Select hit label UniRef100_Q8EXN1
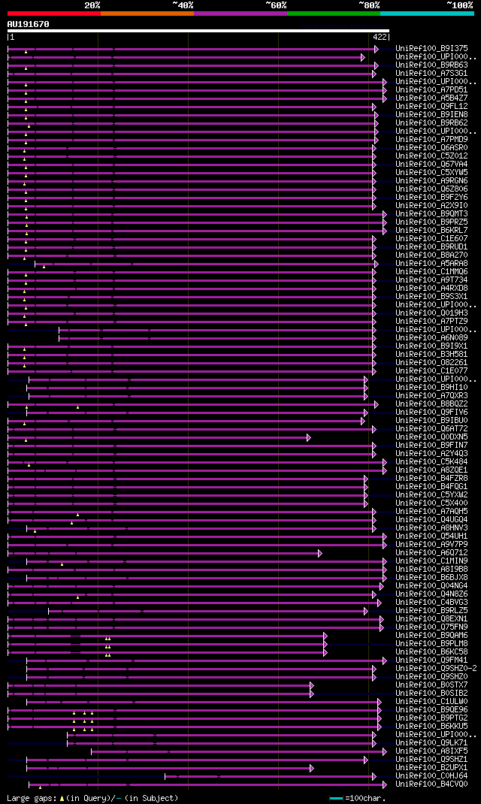Viewport: 481px width, 804px height. coord(431,618)
